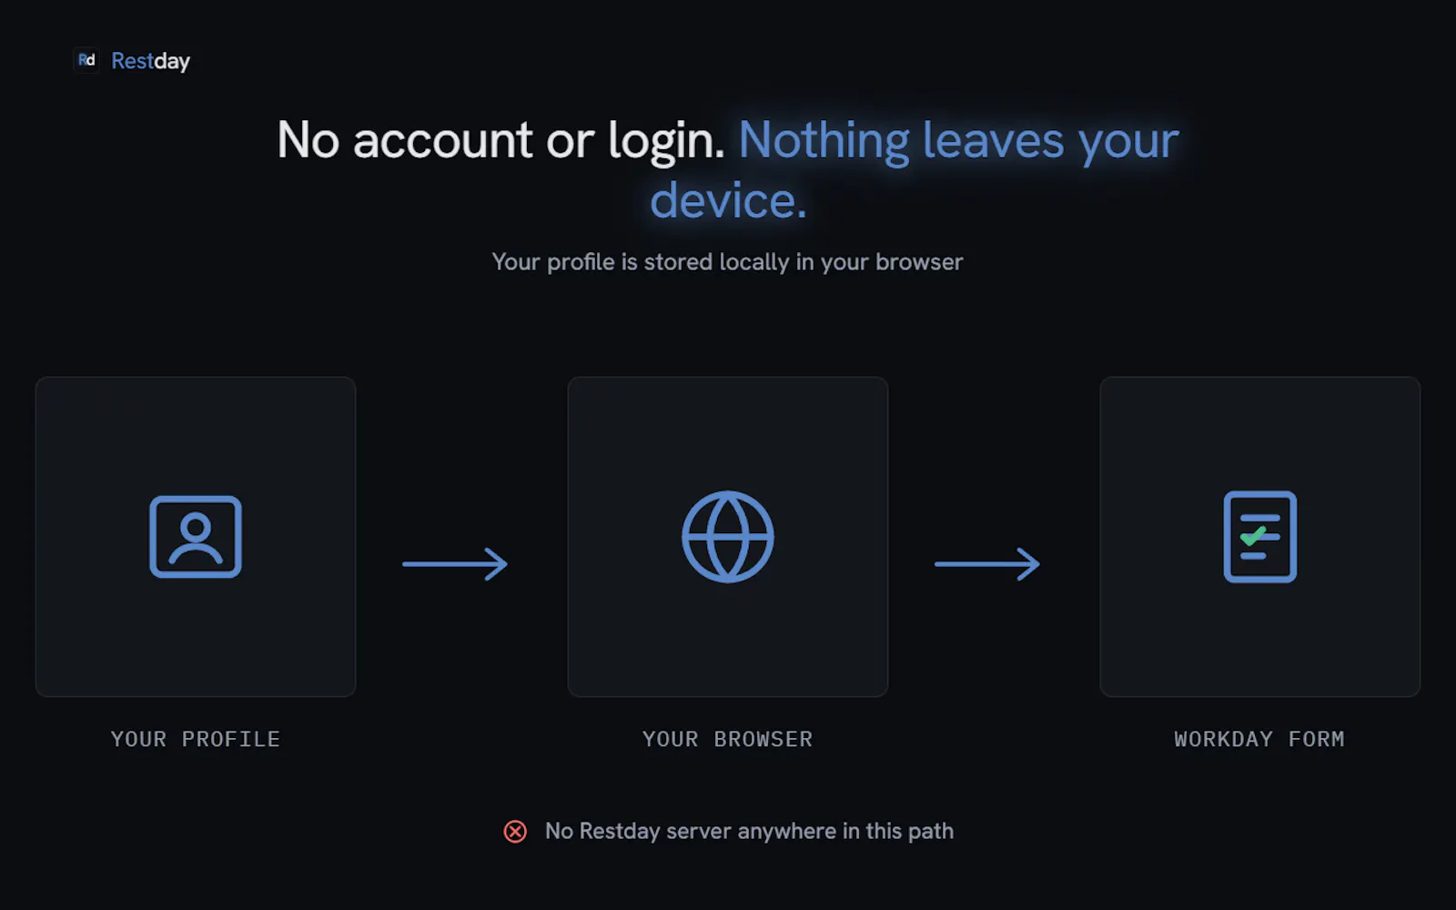
Task: Click the globe browser icon
Action: (x=728, y=537)
